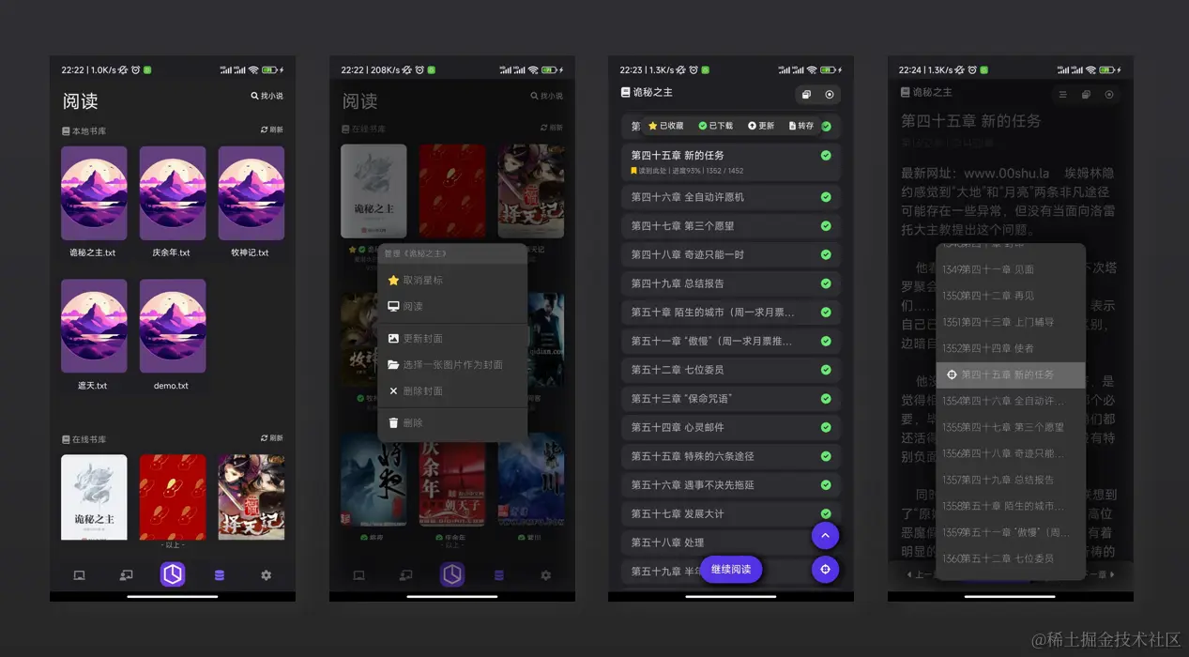
Task: Select 1360第五十二章 七位委员 in popup
Action: 1011,558
